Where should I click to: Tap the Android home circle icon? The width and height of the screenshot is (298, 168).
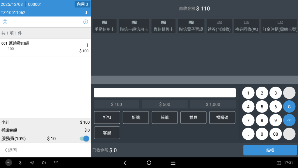click(x=149, y=163)
